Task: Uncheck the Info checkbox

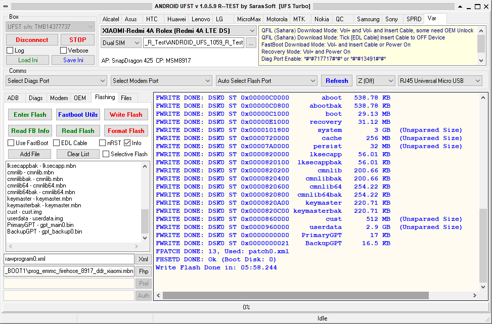Action: (127, 143)
